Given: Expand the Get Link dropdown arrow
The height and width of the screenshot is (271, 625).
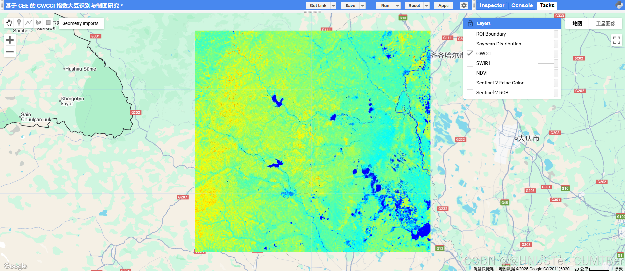Looking at the screenshot, I should pos(334,6).
